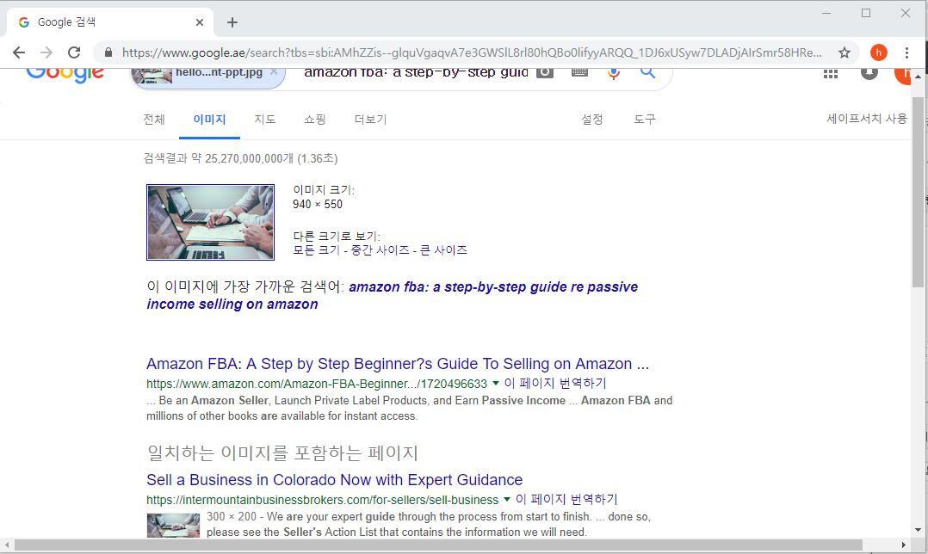This screenshot has width=928, height=554.
Task: Reload the page with the refresh icon
Action: pyautogui.click(x=74, y=52)
